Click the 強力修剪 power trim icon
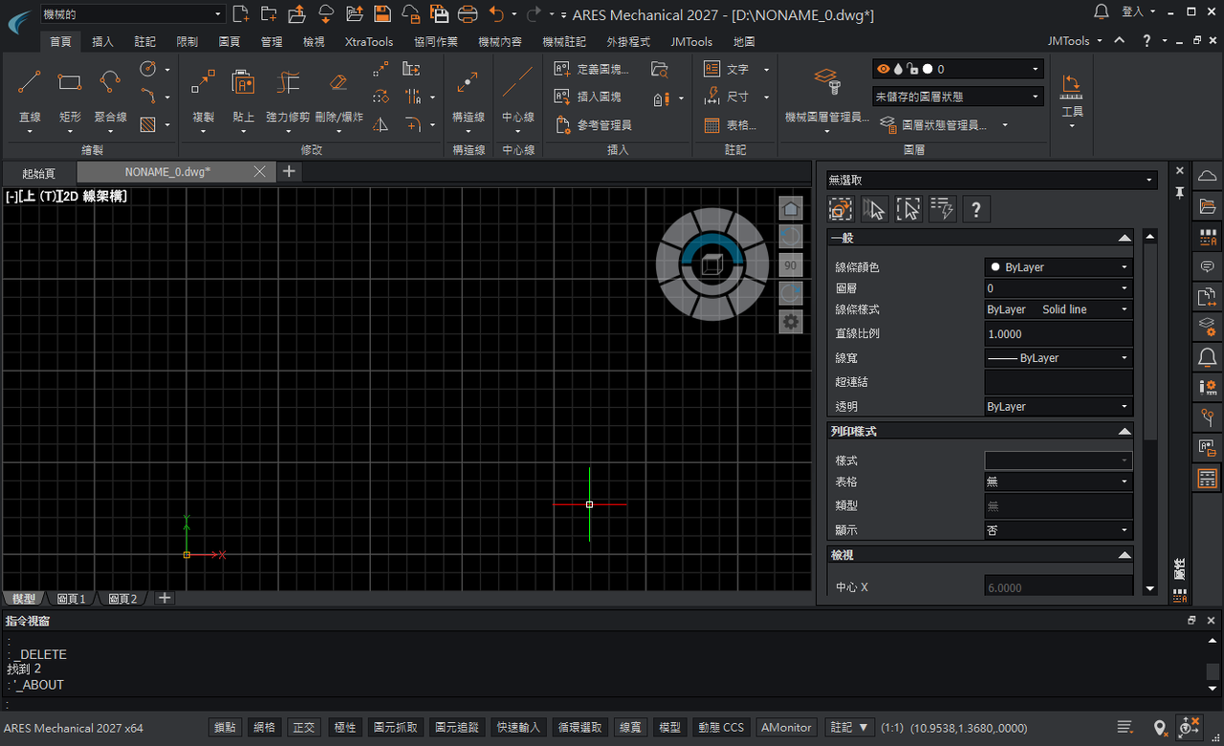Viewport: 1224px width, 746px height. [288, 82]
